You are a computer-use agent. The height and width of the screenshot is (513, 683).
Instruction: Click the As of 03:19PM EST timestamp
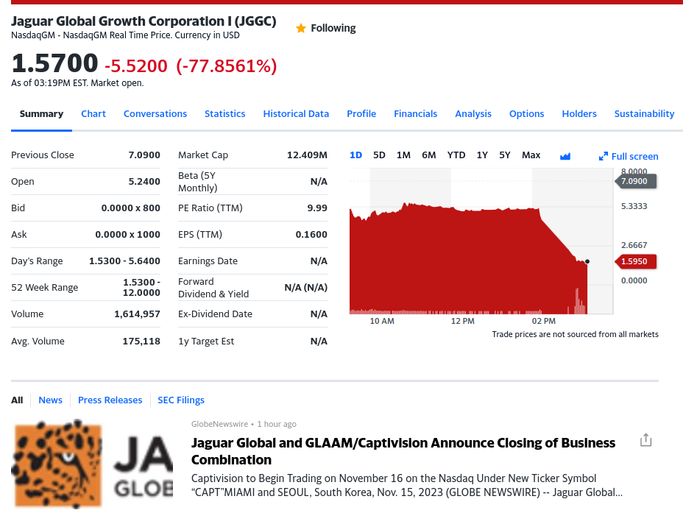77,82
